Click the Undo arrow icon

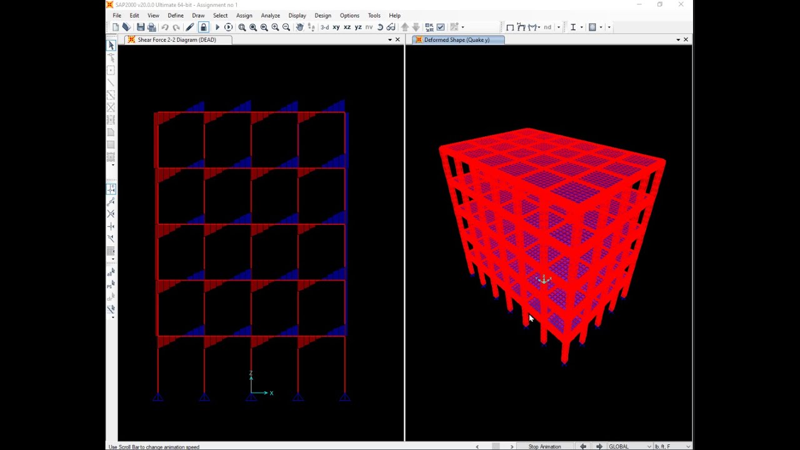[165, 27]
